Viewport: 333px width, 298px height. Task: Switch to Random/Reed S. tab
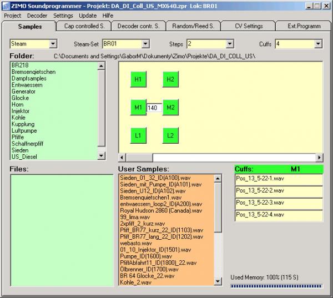(193, 26)
